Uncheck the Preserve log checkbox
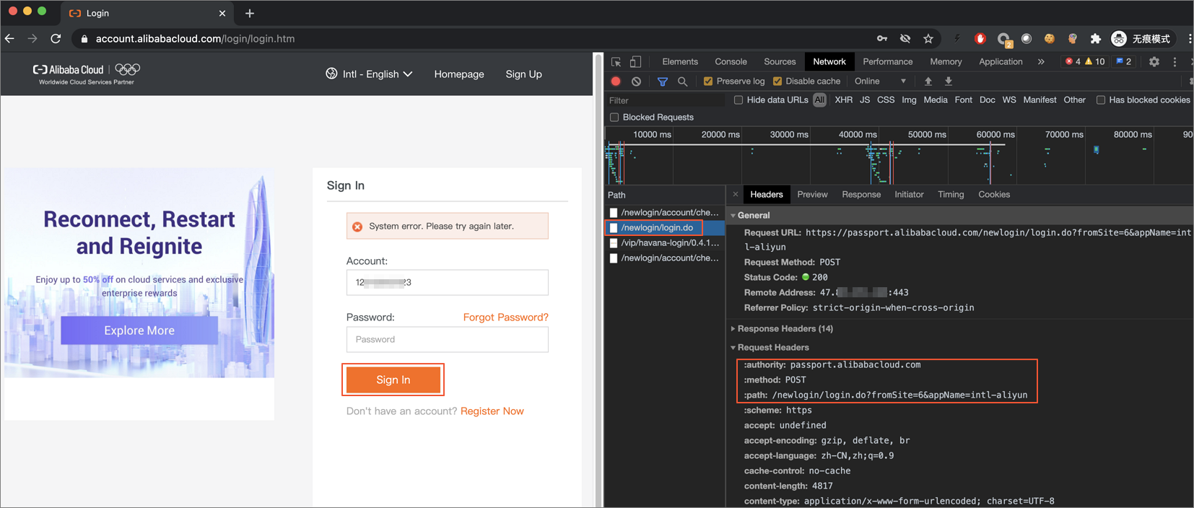 [x=708, y=82]
